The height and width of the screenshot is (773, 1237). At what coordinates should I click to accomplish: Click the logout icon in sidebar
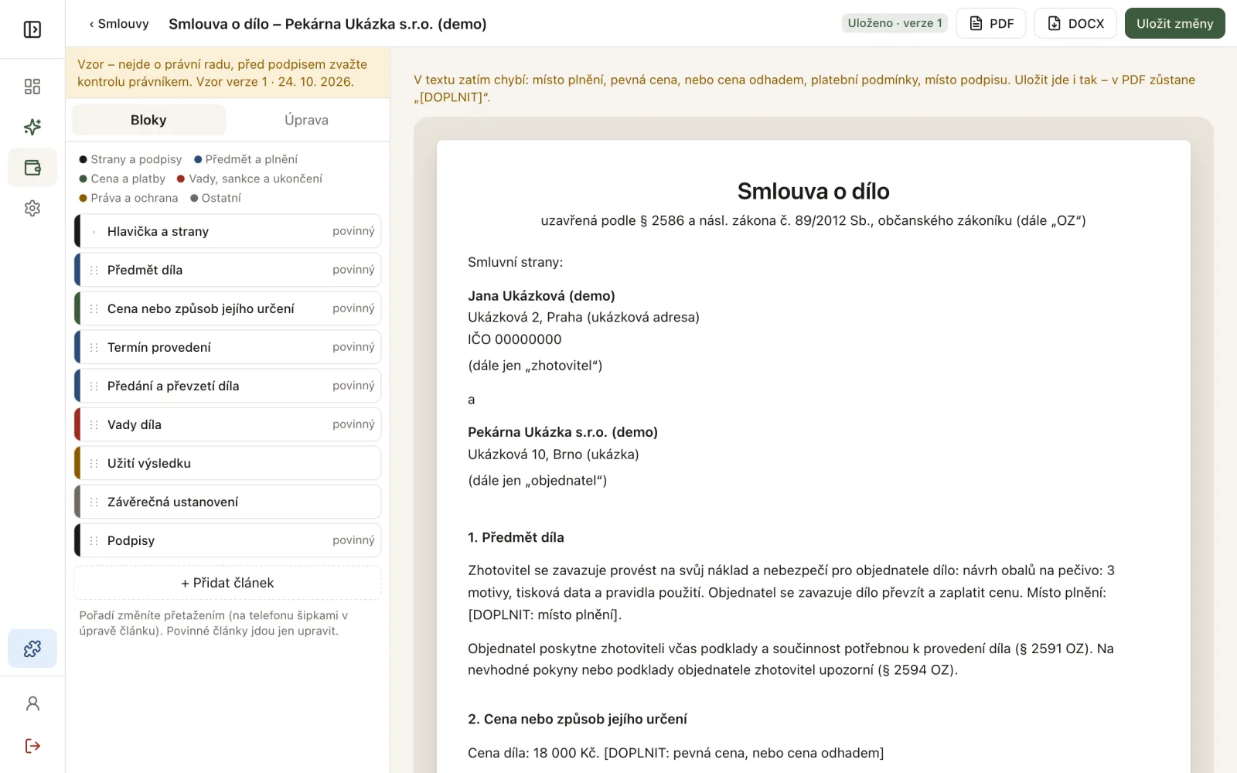click(x=32, y=746)
